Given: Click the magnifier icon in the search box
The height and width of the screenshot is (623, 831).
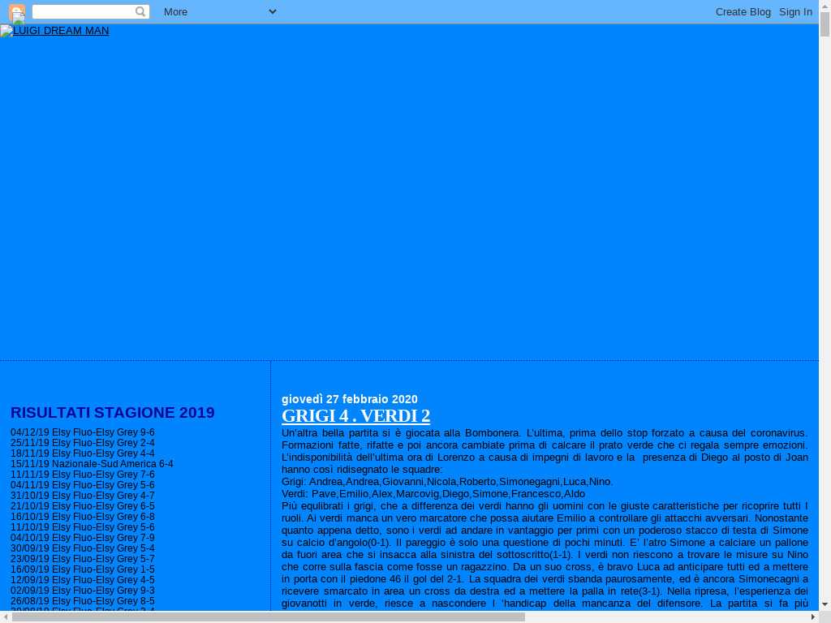Looking at the screenshot, I should pos(140,12).
